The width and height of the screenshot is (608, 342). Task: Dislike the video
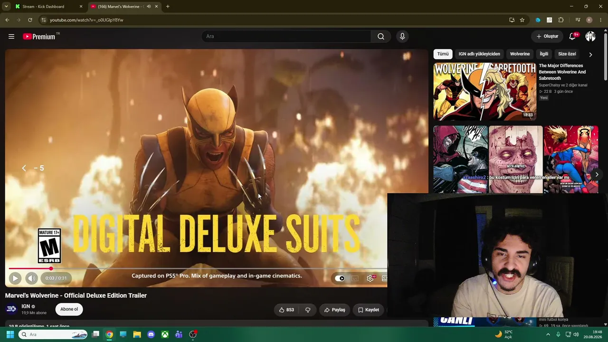[308, 310]
